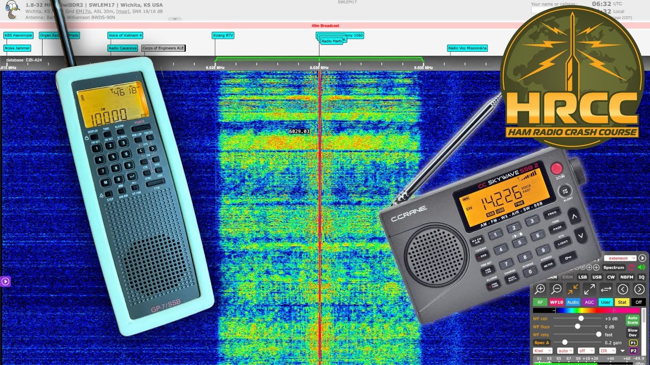Click the zoom-to-band horizontal arrows icon
650x365 pixels.
(606, 289)
